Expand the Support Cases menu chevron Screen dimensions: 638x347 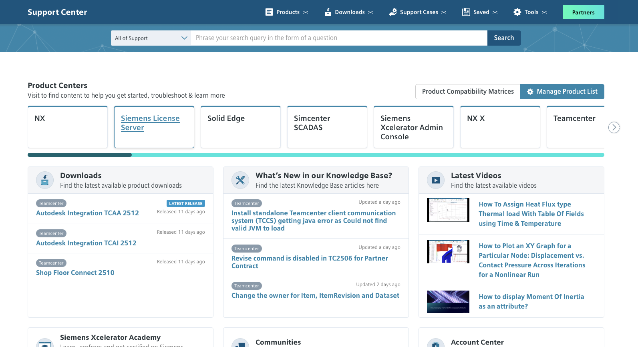444,12
